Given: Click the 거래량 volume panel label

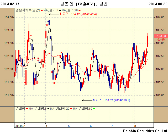Looking at the screenshot, I should [x=20, y=108].
